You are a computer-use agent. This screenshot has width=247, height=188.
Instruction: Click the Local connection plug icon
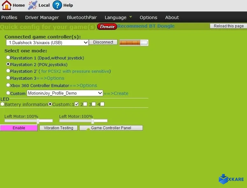tap(32, 5)
